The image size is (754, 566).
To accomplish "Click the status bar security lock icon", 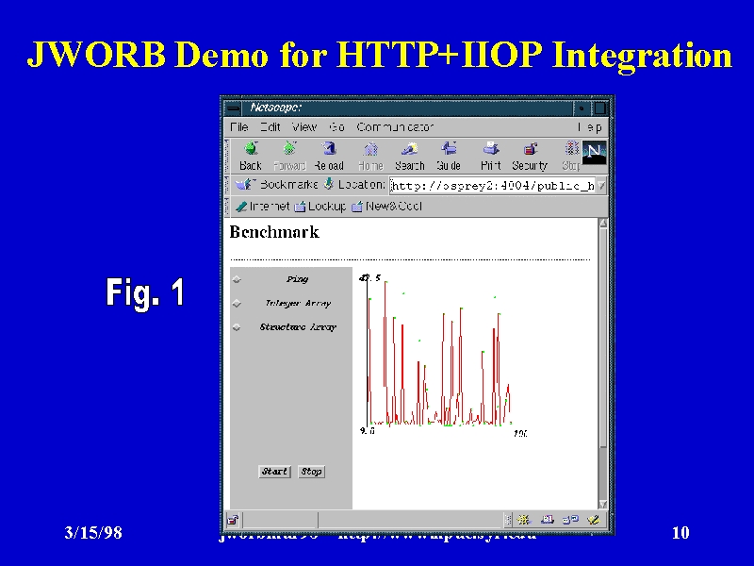I will point(233,520).
